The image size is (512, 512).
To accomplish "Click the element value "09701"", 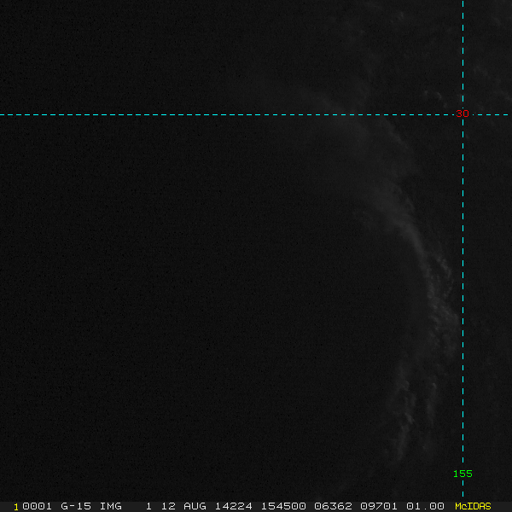I will [x=379, y=506].
